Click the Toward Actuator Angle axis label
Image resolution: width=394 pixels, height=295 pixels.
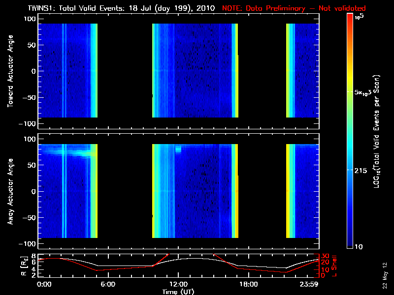pos(10,72)
